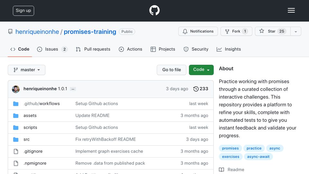The height and width of the screenshot is (174, 309).
Task: Open Implement graph exercises cache commit
Action: coord(109,151)
